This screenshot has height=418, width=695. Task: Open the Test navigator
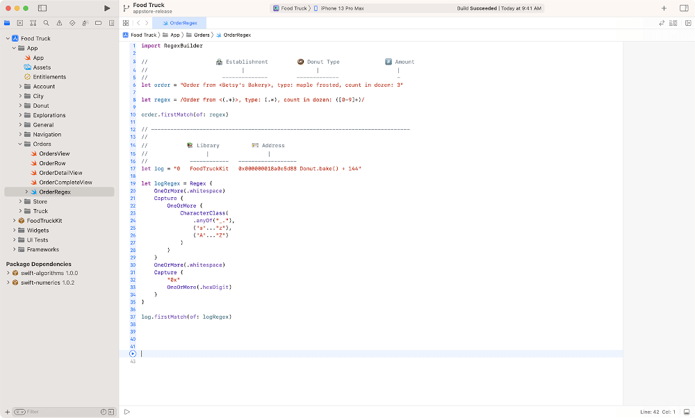tap(72, 23)
